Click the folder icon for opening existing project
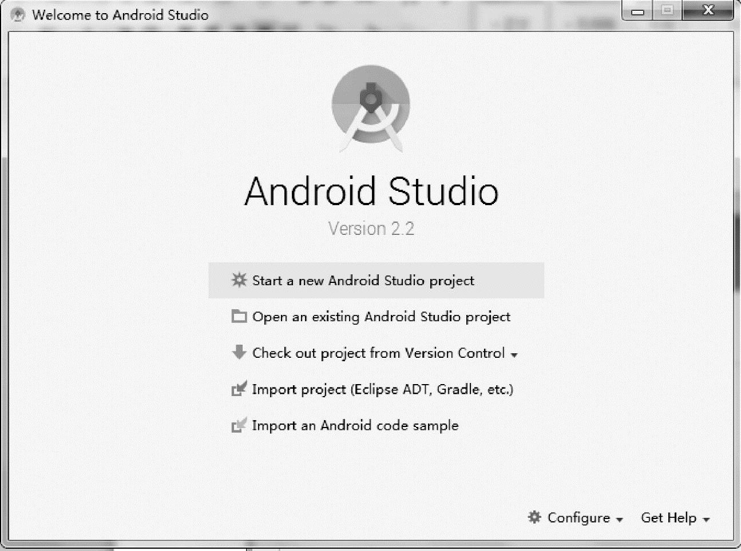This screenshot has width=741, height=551. point(239,316)
